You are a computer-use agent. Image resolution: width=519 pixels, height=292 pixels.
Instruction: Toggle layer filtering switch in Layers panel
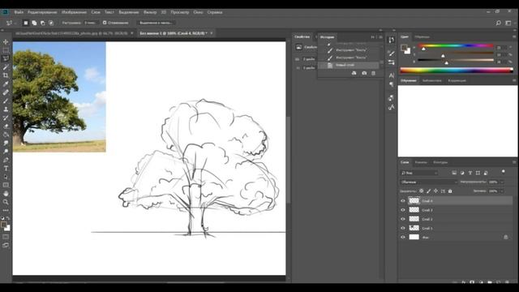pyautogui.click(x=503, y=172)
